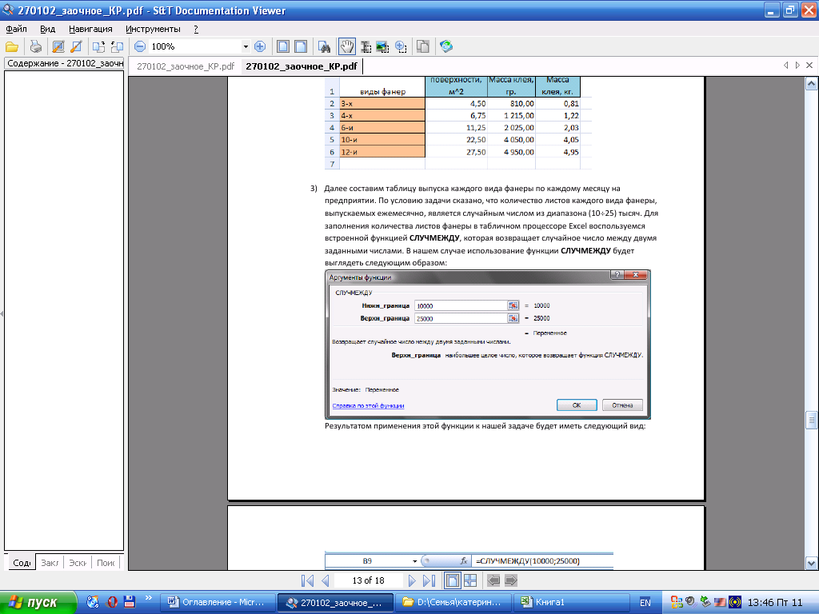Zoom out with the minus icon
Screen dimensions: 819x614
[139, 47]
